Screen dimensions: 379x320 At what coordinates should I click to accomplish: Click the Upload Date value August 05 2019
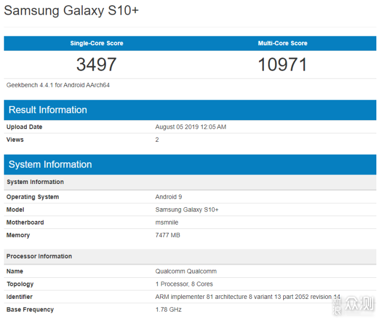[x=191, y=127]
